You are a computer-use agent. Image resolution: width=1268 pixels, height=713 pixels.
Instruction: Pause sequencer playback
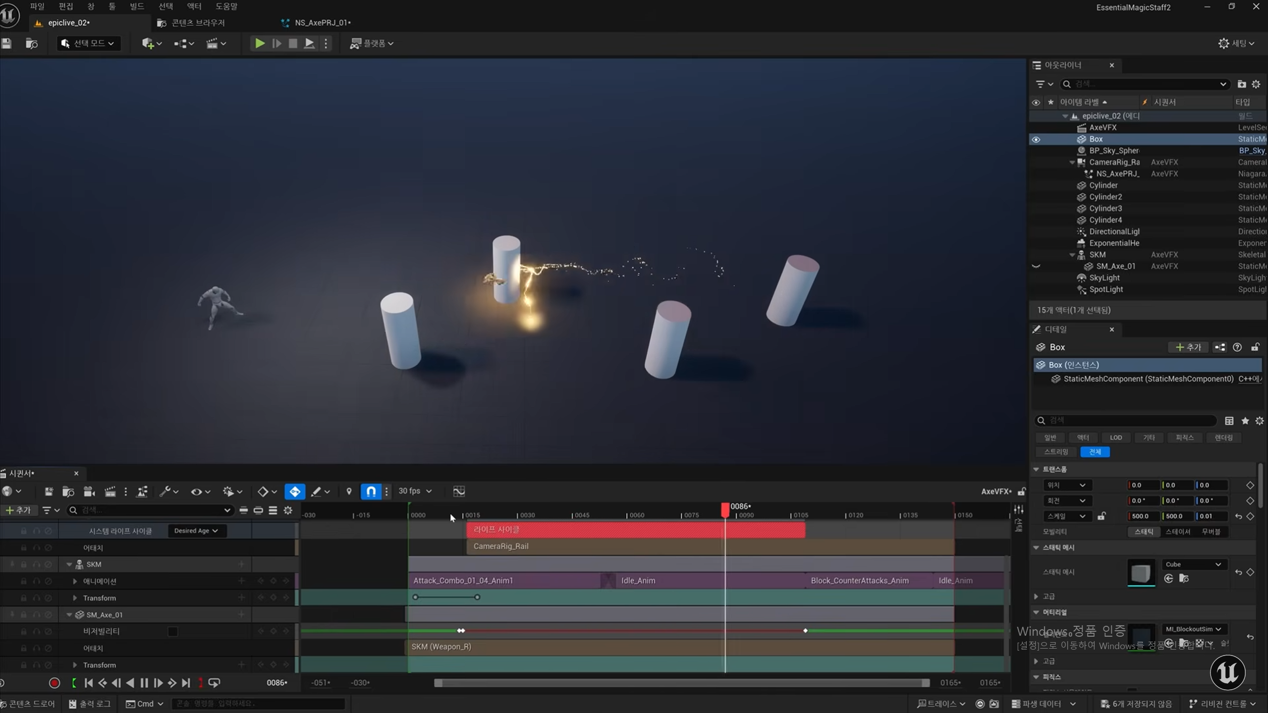tap(144, 683)
